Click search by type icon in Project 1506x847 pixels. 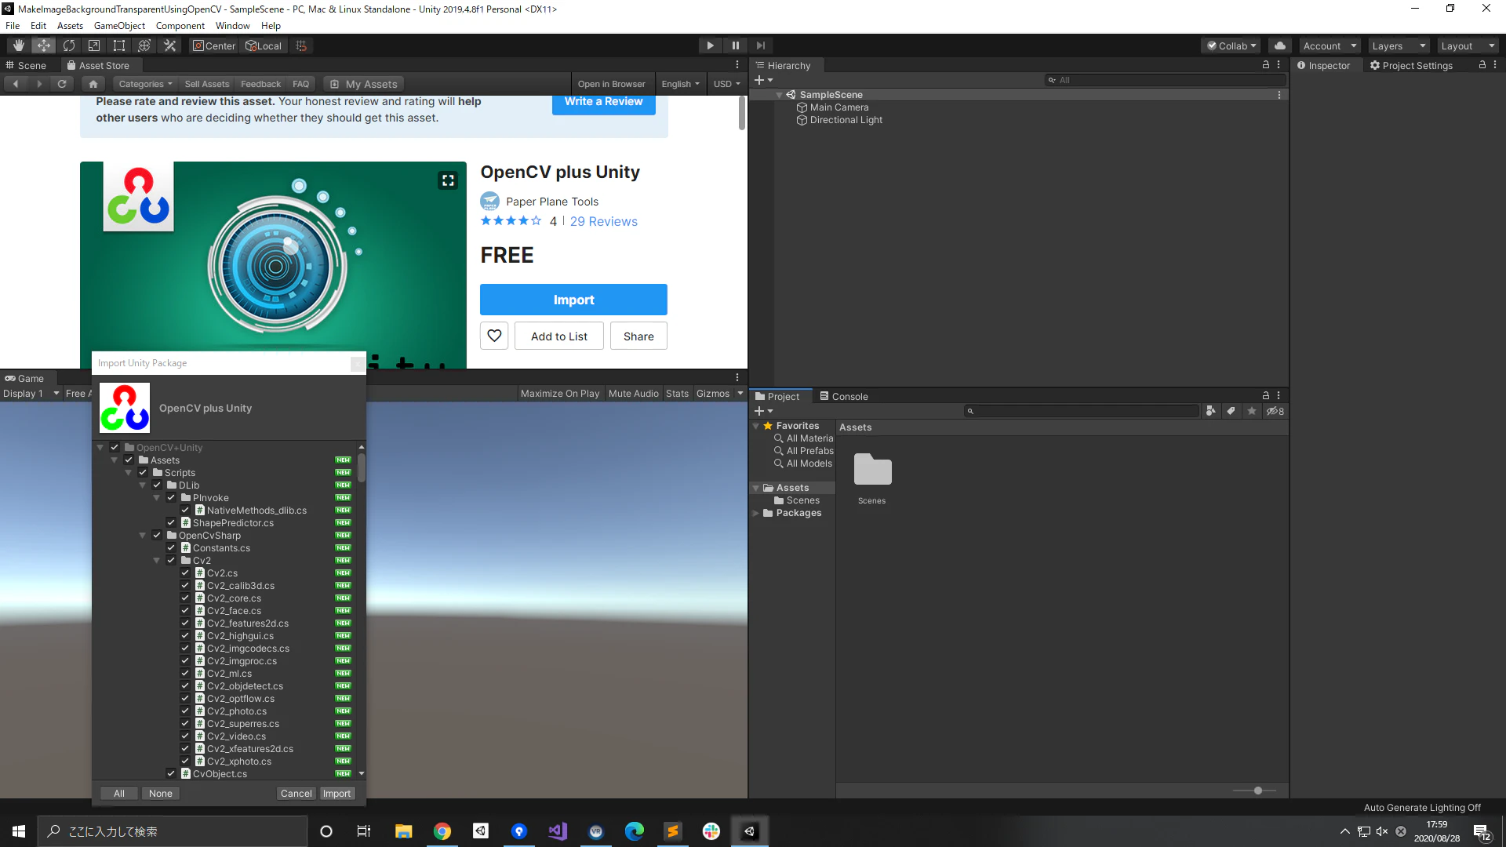pos(1211,411)
